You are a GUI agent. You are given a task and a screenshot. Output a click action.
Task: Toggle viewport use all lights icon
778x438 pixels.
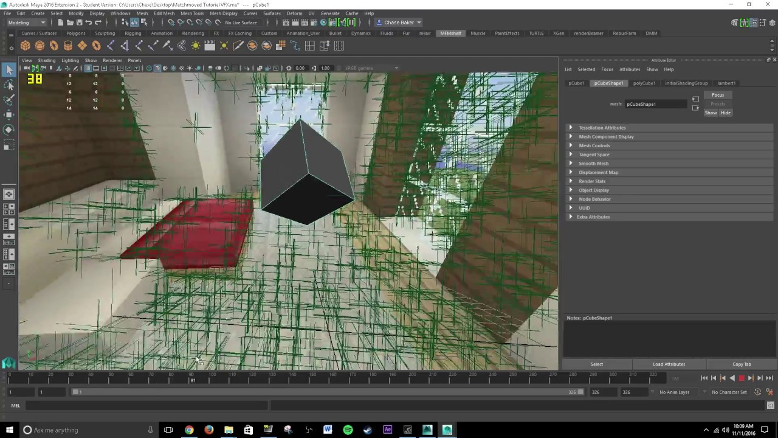click(x=190, y=68)
